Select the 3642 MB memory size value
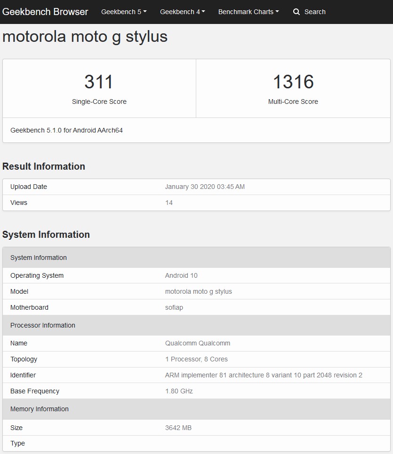The height and width of the screenshot is (454, 393). click(178, 428)
